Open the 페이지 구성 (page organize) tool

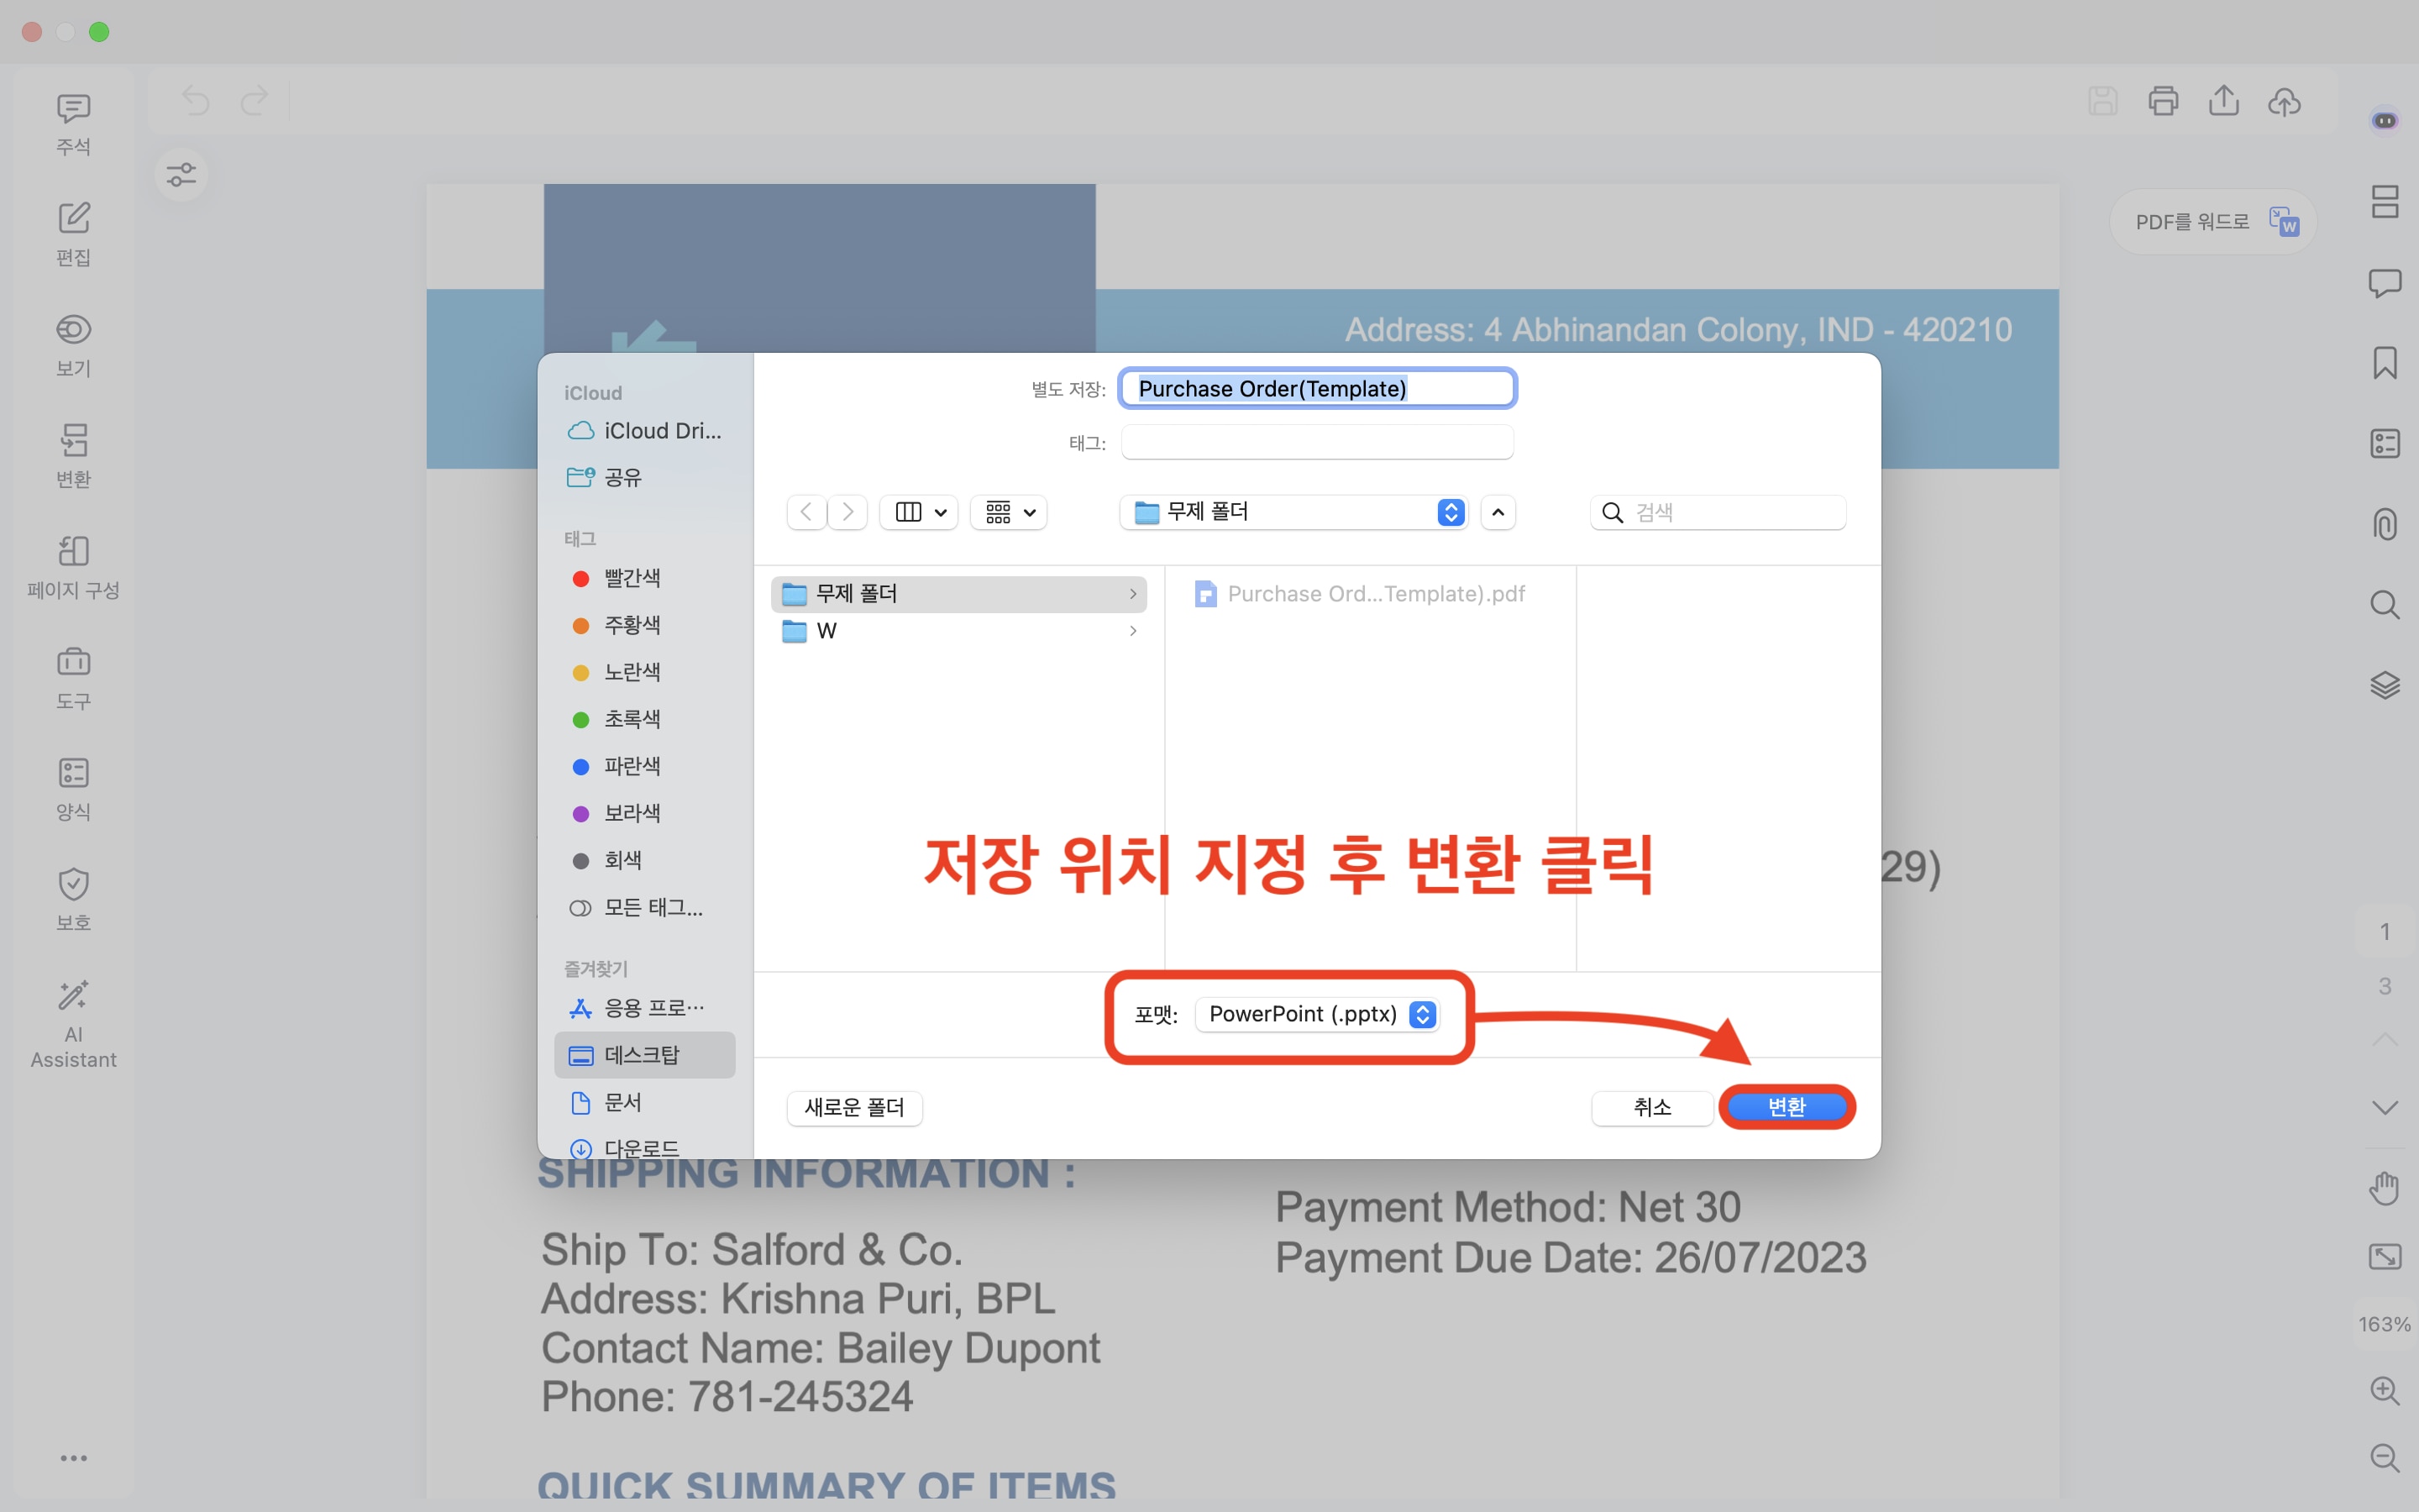coord(73,566)
